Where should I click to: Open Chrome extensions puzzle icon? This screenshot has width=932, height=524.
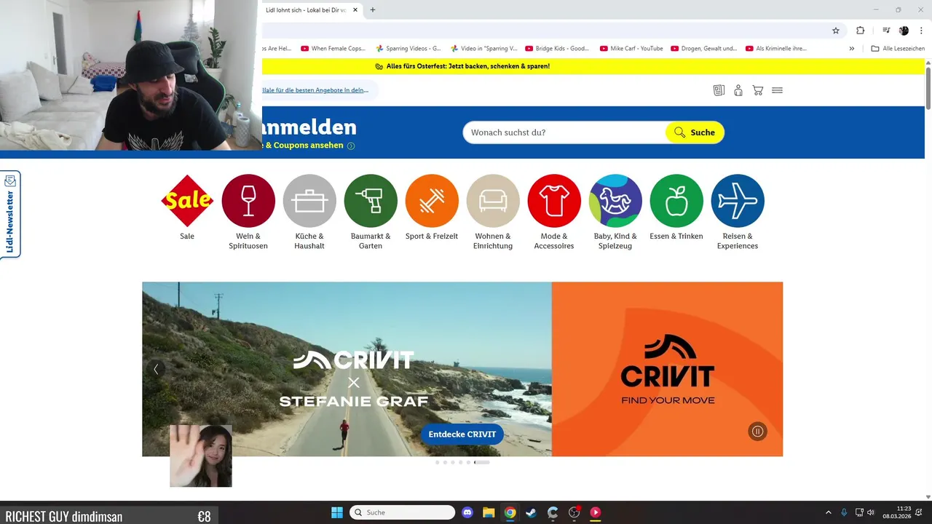860,31
